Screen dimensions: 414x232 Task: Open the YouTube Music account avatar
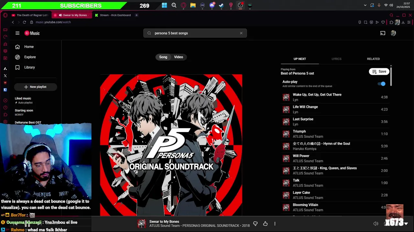pos(393,33)
